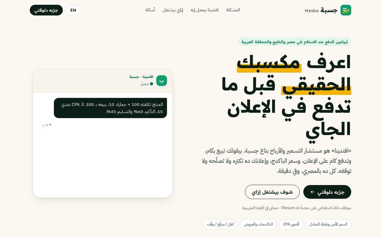Click the highlighted word الحقيقي in headline
The height and width of the screenshot is (238, 381).
point(316,84)
